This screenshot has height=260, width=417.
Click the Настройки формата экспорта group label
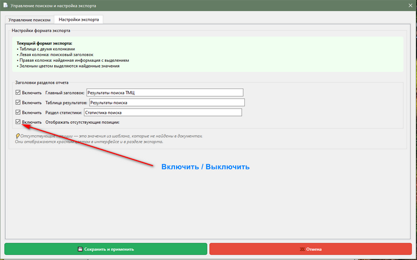click(41, 31)
